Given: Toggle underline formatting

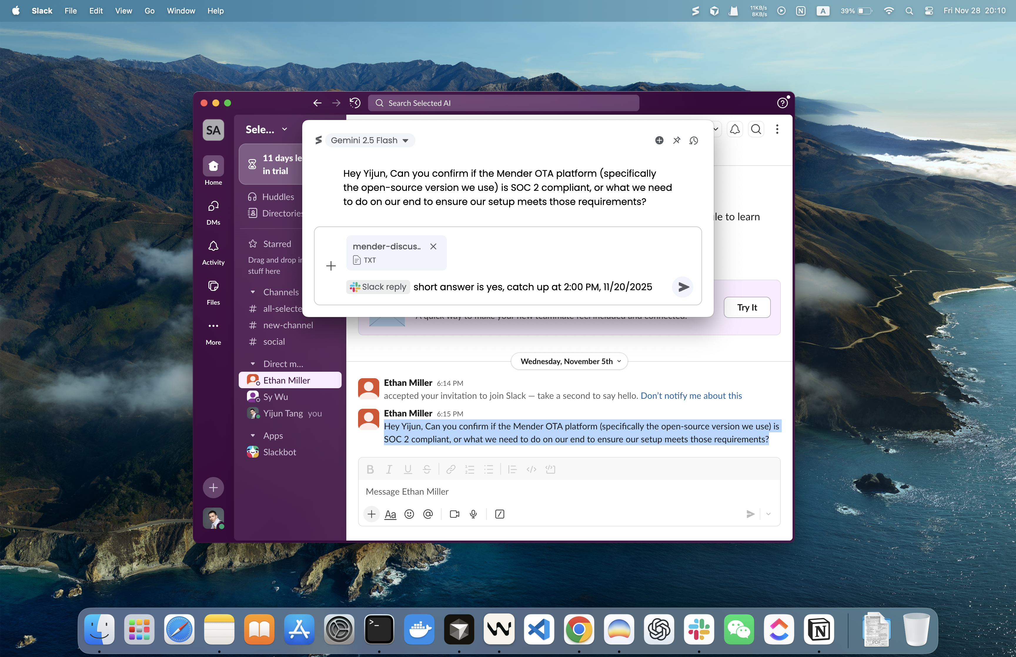Looking at the screenshot, I should click(x=407, y=469).
